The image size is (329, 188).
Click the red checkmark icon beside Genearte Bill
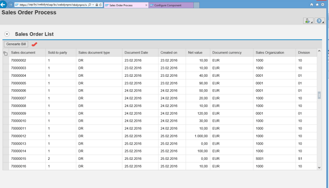coord(34,44)
